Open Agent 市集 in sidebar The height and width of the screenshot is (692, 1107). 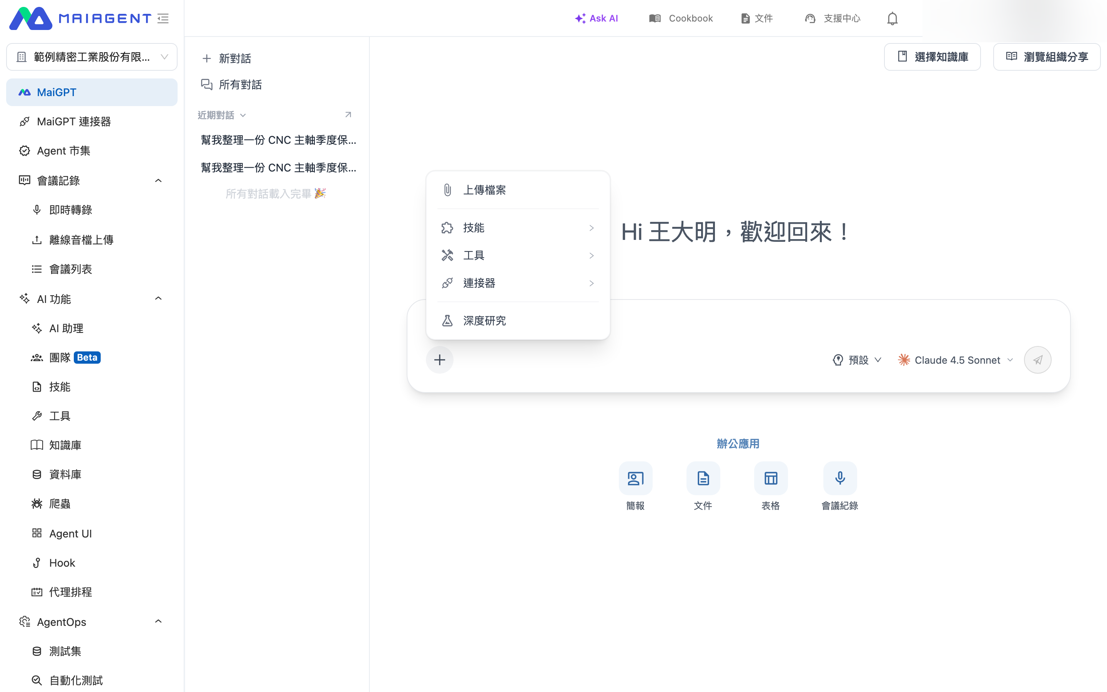91,151
